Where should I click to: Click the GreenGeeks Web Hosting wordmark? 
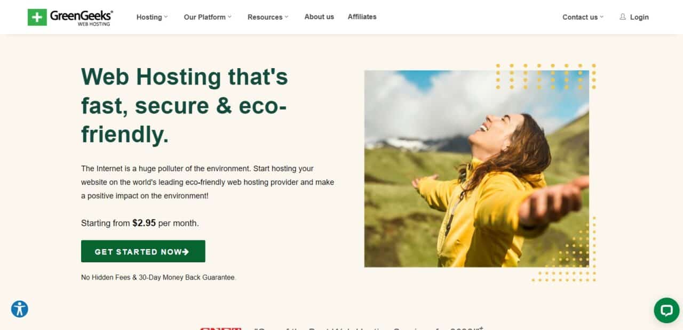[x=81, y=17]
